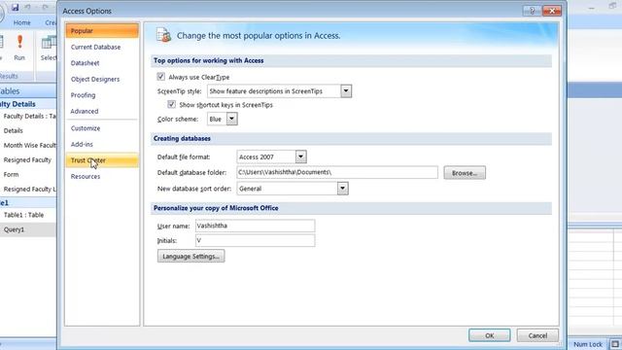This screenshot has width=622, height=350.
Task: Click the view icon in status bar corner
Action: pyautogui.click(x=615, y=344)
